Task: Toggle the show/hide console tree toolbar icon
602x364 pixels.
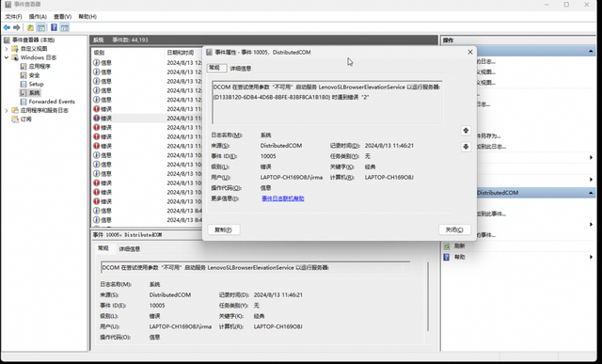Action: pos(41,27)
